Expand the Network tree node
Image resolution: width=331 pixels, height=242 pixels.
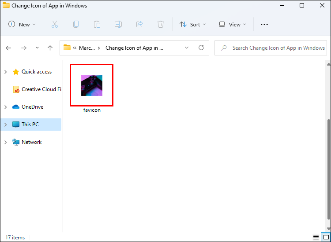point(6,142)
